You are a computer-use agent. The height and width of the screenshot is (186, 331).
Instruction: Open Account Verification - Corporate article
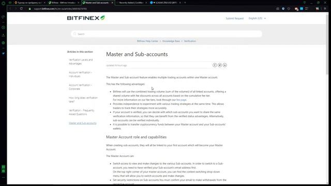coord(80,87)
